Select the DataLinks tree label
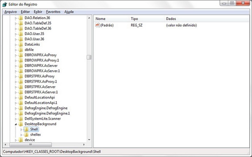Screen dimensions: 252x157 tap(32, 44)
